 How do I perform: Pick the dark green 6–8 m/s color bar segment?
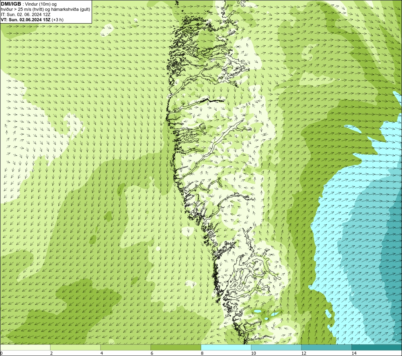point(176,348)
